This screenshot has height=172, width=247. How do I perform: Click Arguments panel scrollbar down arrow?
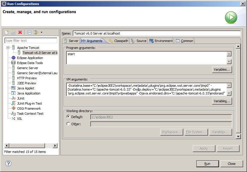pyautogui.click(x=238, y=136)
